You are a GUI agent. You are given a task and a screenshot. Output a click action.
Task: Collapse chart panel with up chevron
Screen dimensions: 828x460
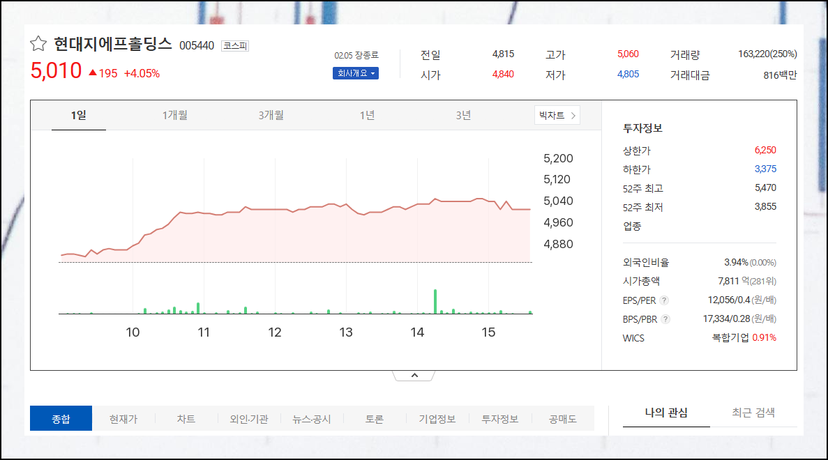414,375
